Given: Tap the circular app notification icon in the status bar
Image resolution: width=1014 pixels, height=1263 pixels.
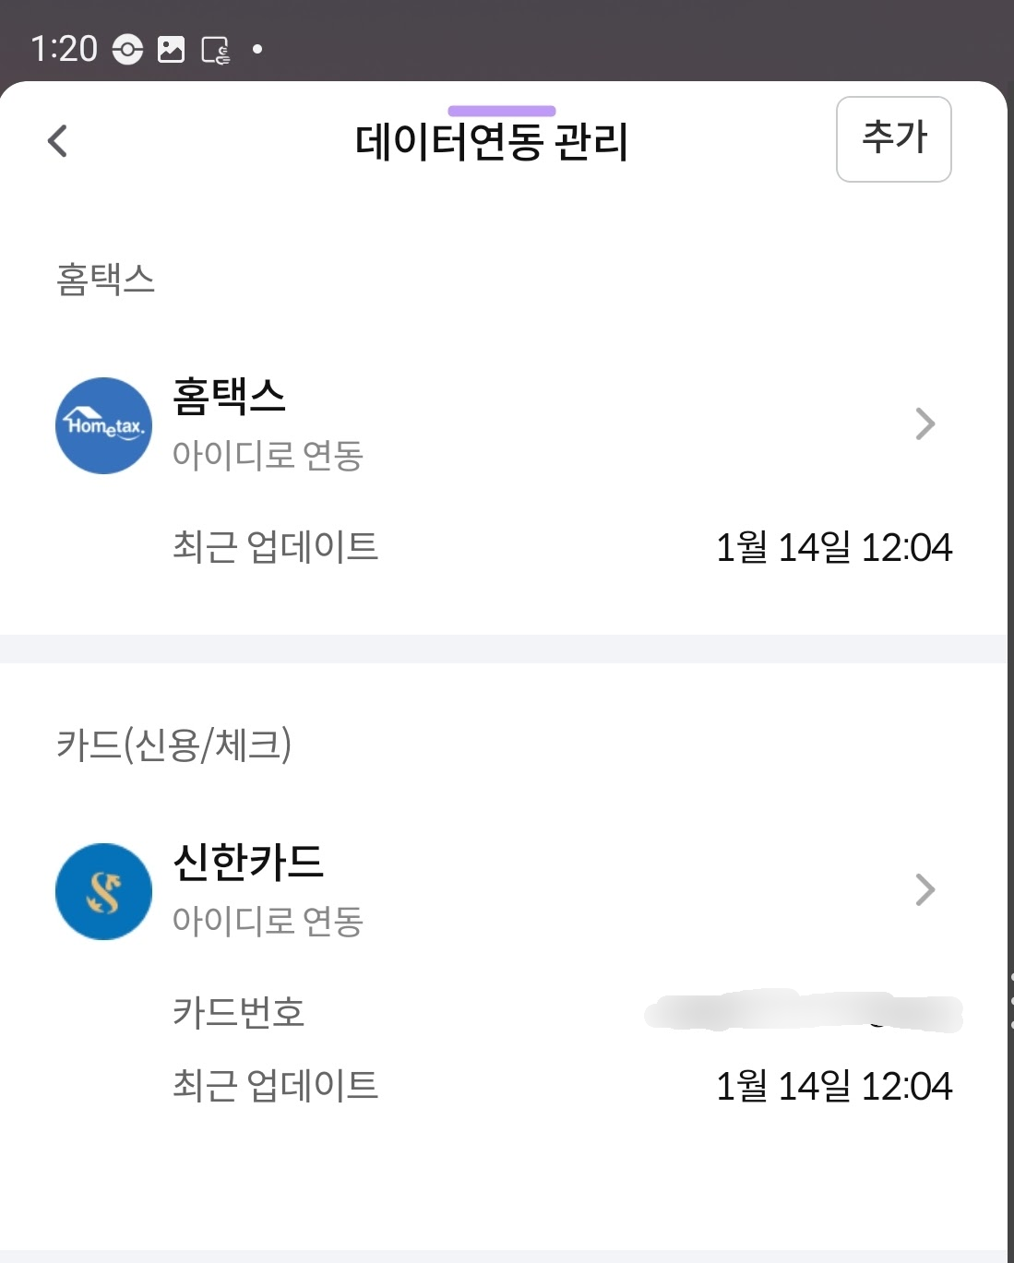Looking at the screenshot, I should point(127,49).
